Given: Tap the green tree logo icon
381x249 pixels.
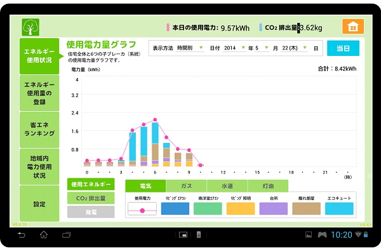Looking at the screenshot, I should pos(30,27).
